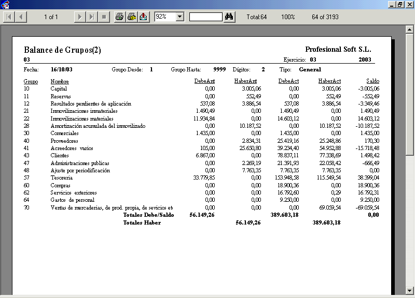Select the 'Tesoreria' row name
Viewport: 415px width, 298px height.
coord(61,177)
